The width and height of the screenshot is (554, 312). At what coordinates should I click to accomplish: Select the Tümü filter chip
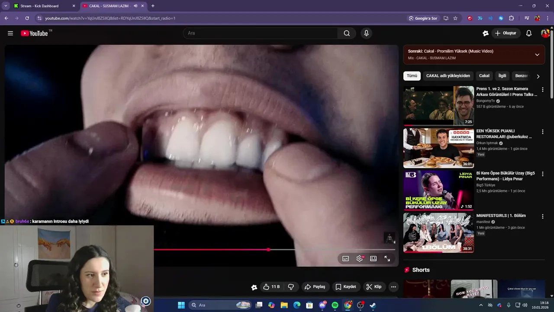(x=412, y=76)
